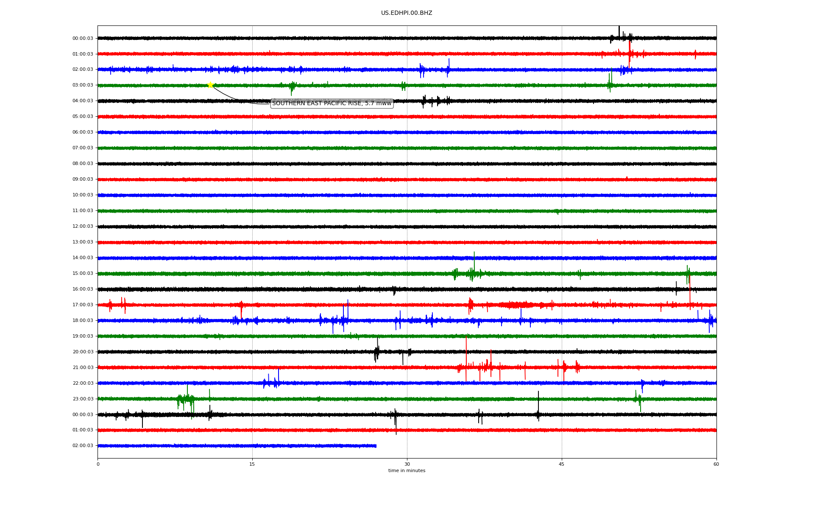Click the 10:00:03 time label
This screenshot has width=814, height=509.
[83, 195]
